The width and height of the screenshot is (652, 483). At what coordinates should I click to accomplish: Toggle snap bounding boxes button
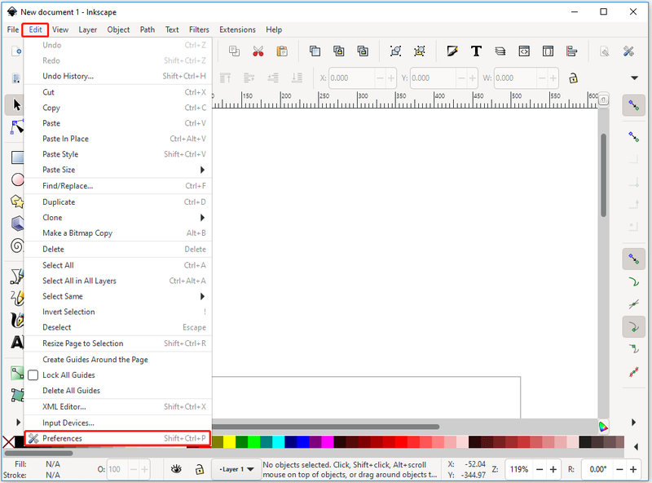click(634, 136)
